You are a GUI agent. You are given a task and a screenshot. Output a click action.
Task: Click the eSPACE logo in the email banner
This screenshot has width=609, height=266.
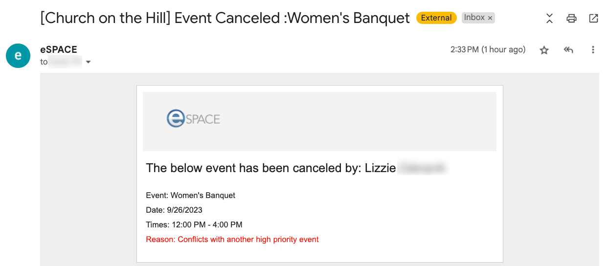click(x=193, y=118)
